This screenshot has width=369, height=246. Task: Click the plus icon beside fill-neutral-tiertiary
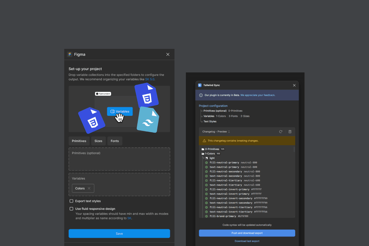tap(206, 180)
